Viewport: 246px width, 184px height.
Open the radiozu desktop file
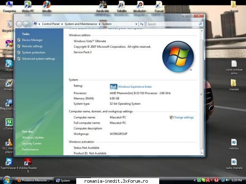234,144
